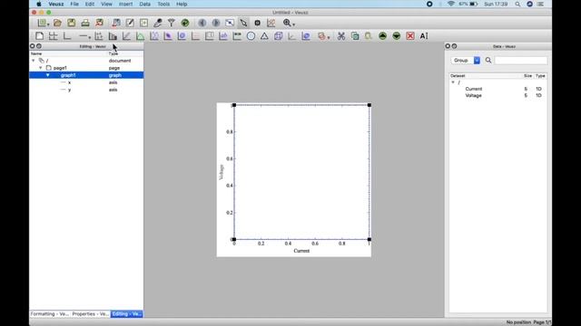Open the Insert menu
Viewport: 581px width, 326px height.
[x=125, y=4]
